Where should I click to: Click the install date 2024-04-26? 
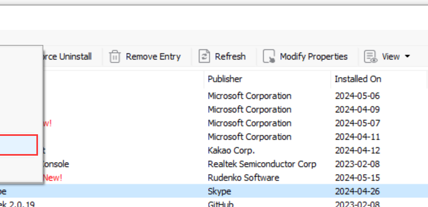tap(357, 191)
